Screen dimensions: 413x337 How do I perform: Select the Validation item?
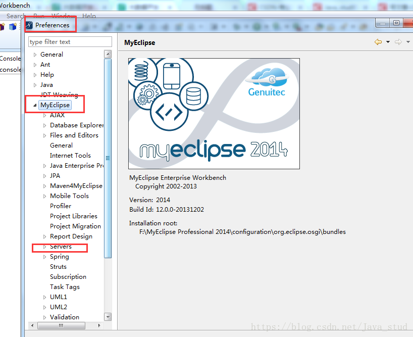pyautogui.click(x=65, y=317)
